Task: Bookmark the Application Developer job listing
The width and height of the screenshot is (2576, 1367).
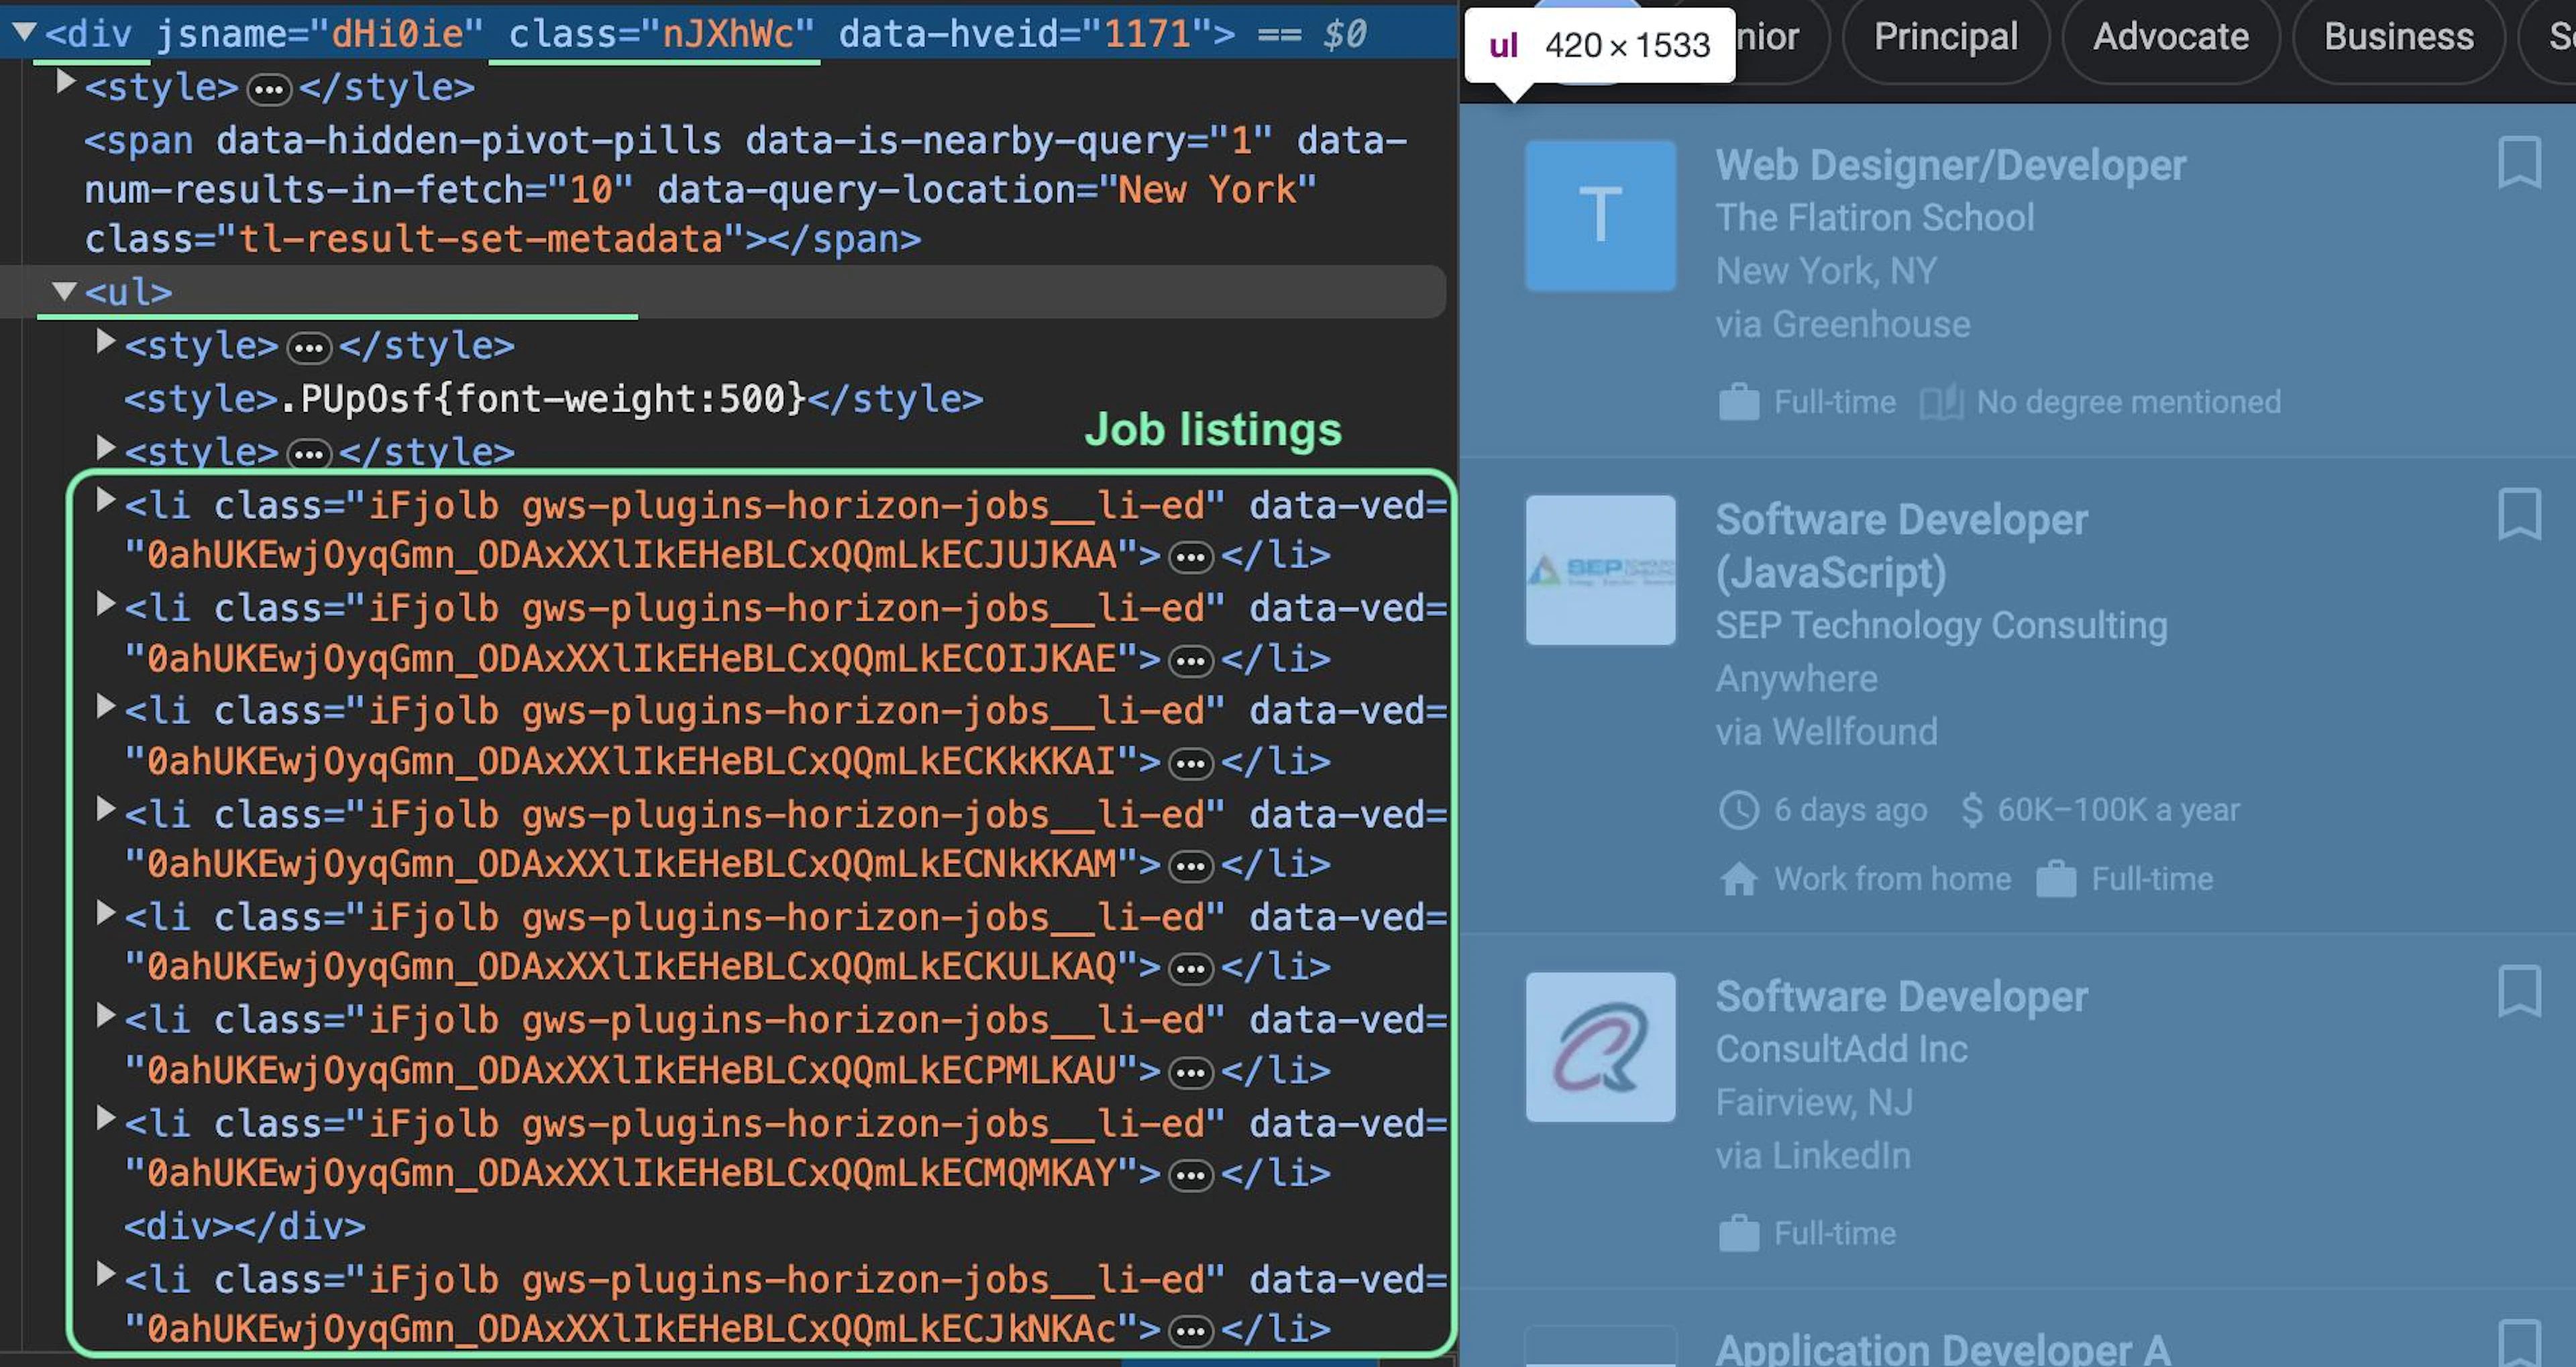Action: (x=2519, y=1343)
